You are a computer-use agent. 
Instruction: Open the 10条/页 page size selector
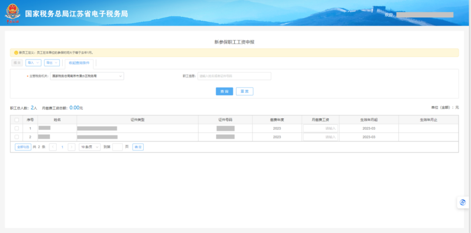click(x=89, y=147)
